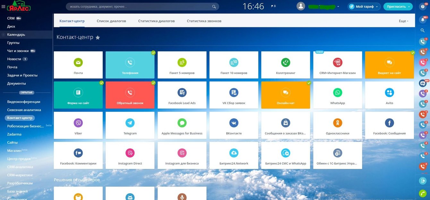430x200 pixels.
Task: Open the Обратный звонок tile
Action: coord(130,95)
